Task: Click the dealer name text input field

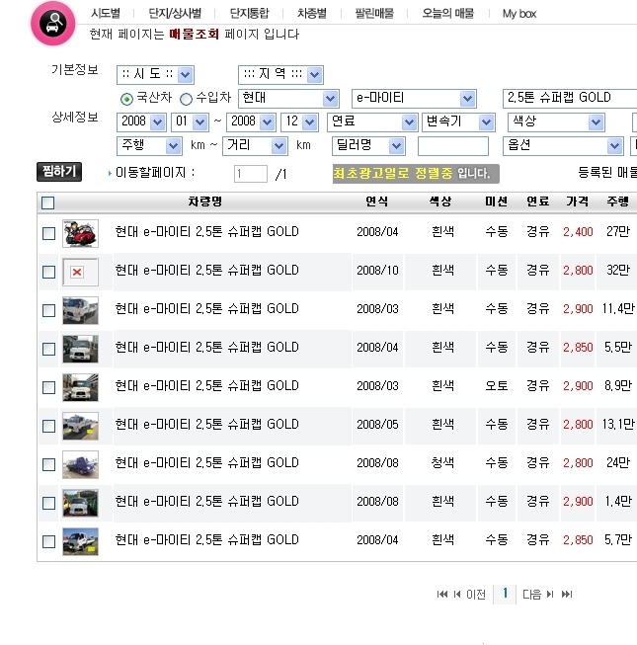Action: (x=453, y=146)
